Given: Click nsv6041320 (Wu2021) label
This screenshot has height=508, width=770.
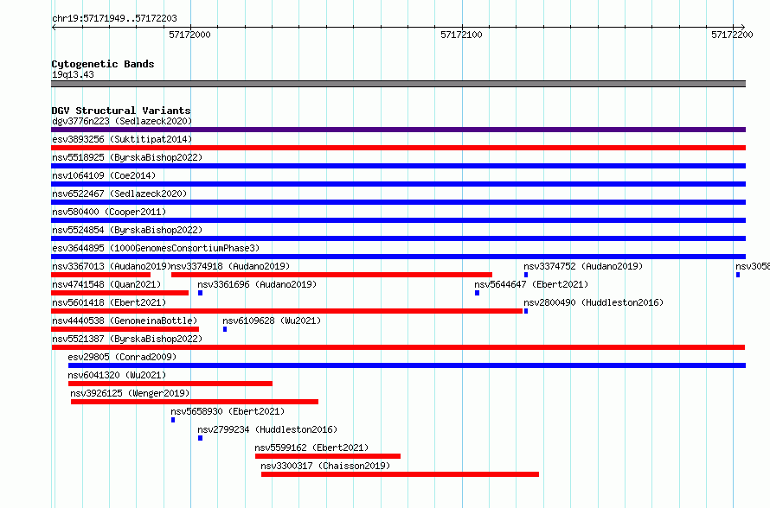Looking at the screenshot, I should (117, 375).
